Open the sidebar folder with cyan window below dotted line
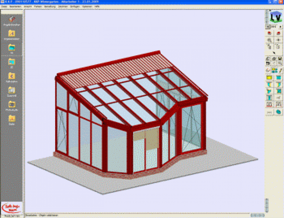The height and width of the screenshot is (218, 284). coord(12,62)
